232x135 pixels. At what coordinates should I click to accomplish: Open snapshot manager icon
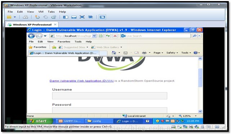[x=54, y=17]
